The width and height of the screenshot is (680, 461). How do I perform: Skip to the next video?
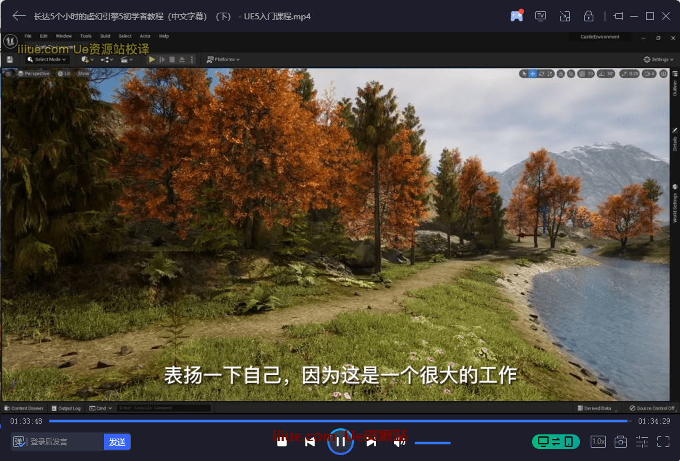pyautogui.click(x=371, y=442)
